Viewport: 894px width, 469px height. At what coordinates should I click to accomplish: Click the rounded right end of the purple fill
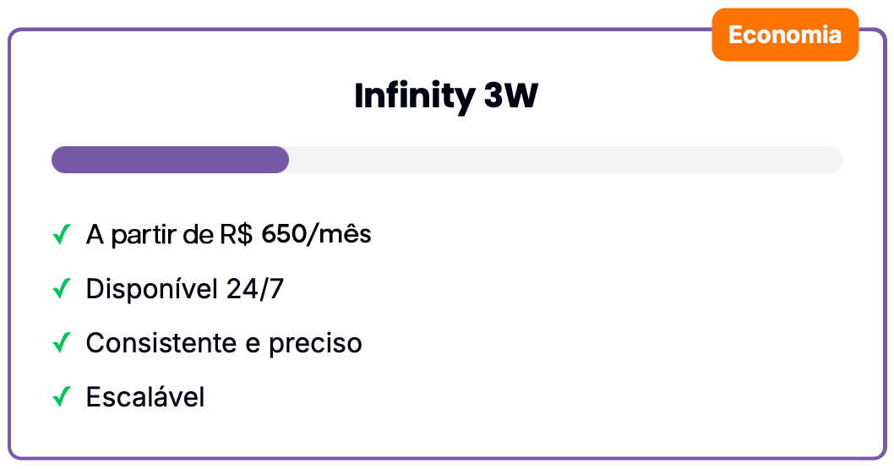point(281,160)
